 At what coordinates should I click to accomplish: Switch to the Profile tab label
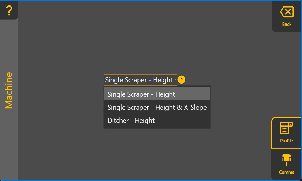coord(286,141)
